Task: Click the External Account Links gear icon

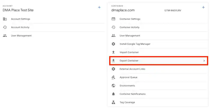Action: (x=113, y=69)
